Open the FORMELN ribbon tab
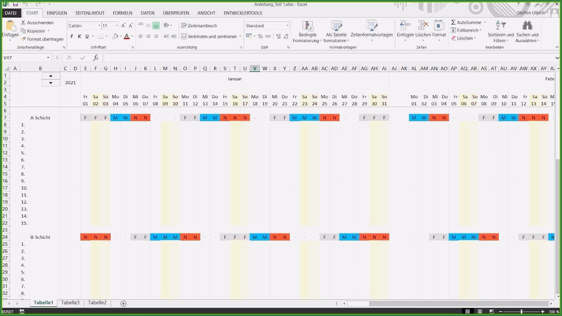The width and height of the screenshot is (562, 316). [122, 13]
